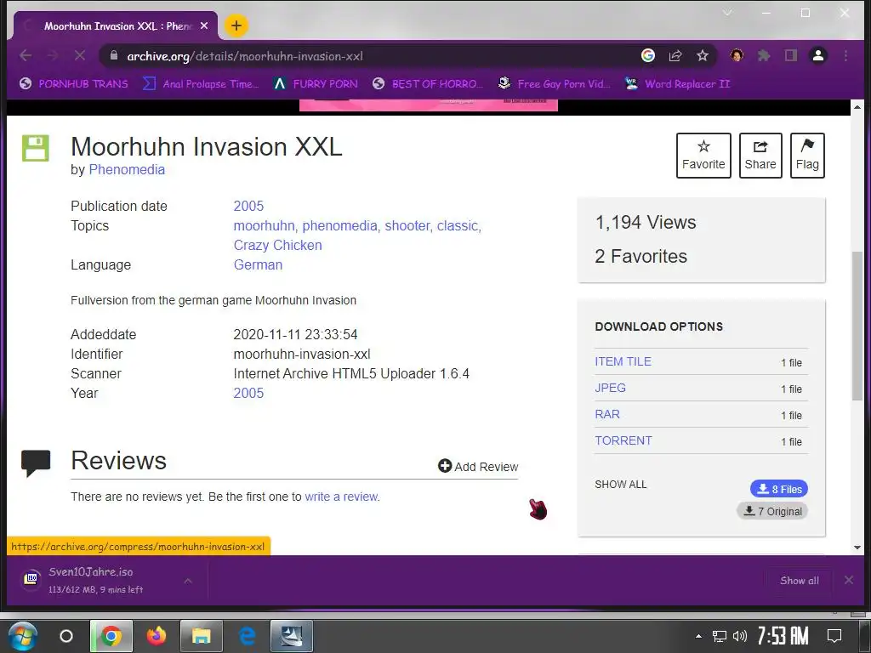The image size is (871, 653).
Task: Click the Share button on the item
Action: (760, 156)
